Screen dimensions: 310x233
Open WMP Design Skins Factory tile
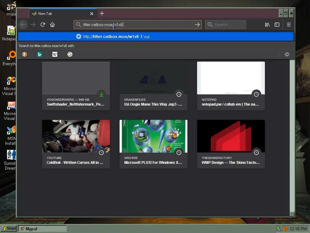[x=231, y=144]
